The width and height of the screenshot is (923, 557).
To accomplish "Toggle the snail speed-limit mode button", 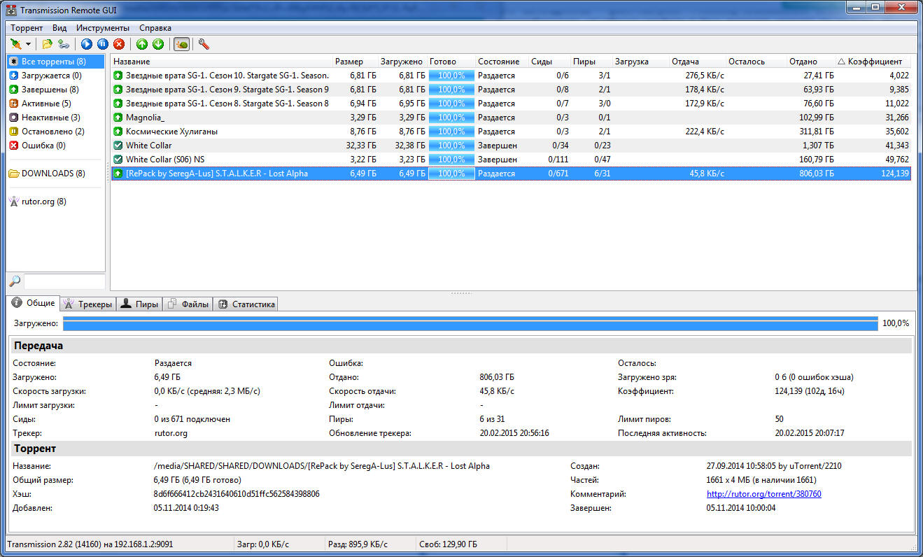I will point(181,44).
